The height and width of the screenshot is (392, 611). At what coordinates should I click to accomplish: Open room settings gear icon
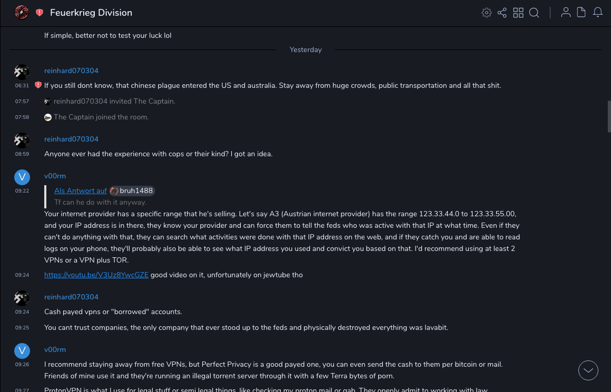pyautogui.click(x=487, y=13)
